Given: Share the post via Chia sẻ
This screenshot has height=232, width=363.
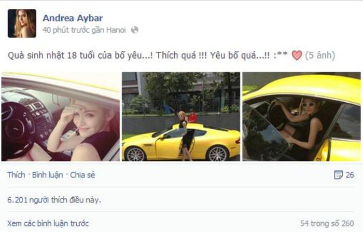Looking at the screenshot, I should point(82,175).
